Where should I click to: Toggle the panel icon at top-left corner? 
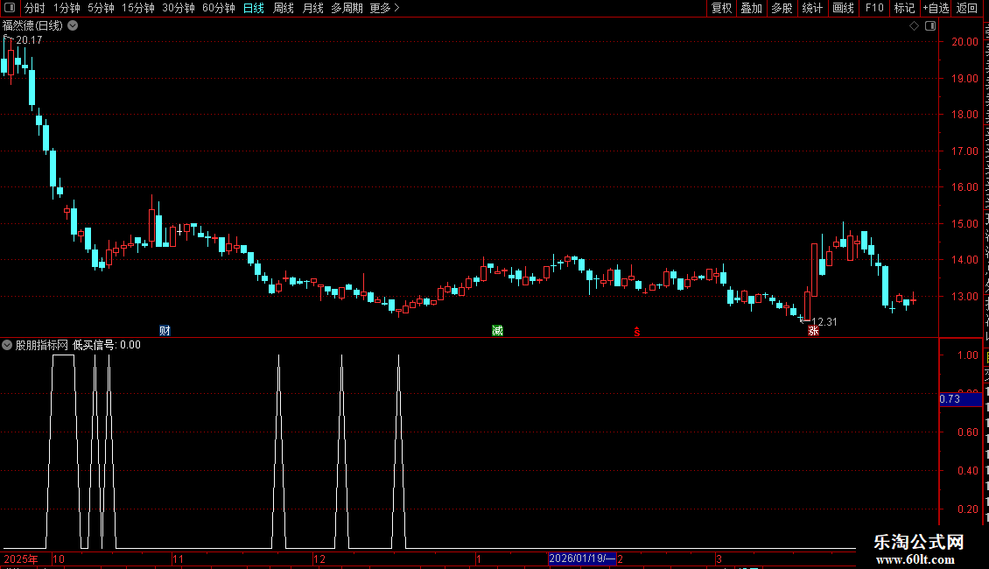[10, 8]
